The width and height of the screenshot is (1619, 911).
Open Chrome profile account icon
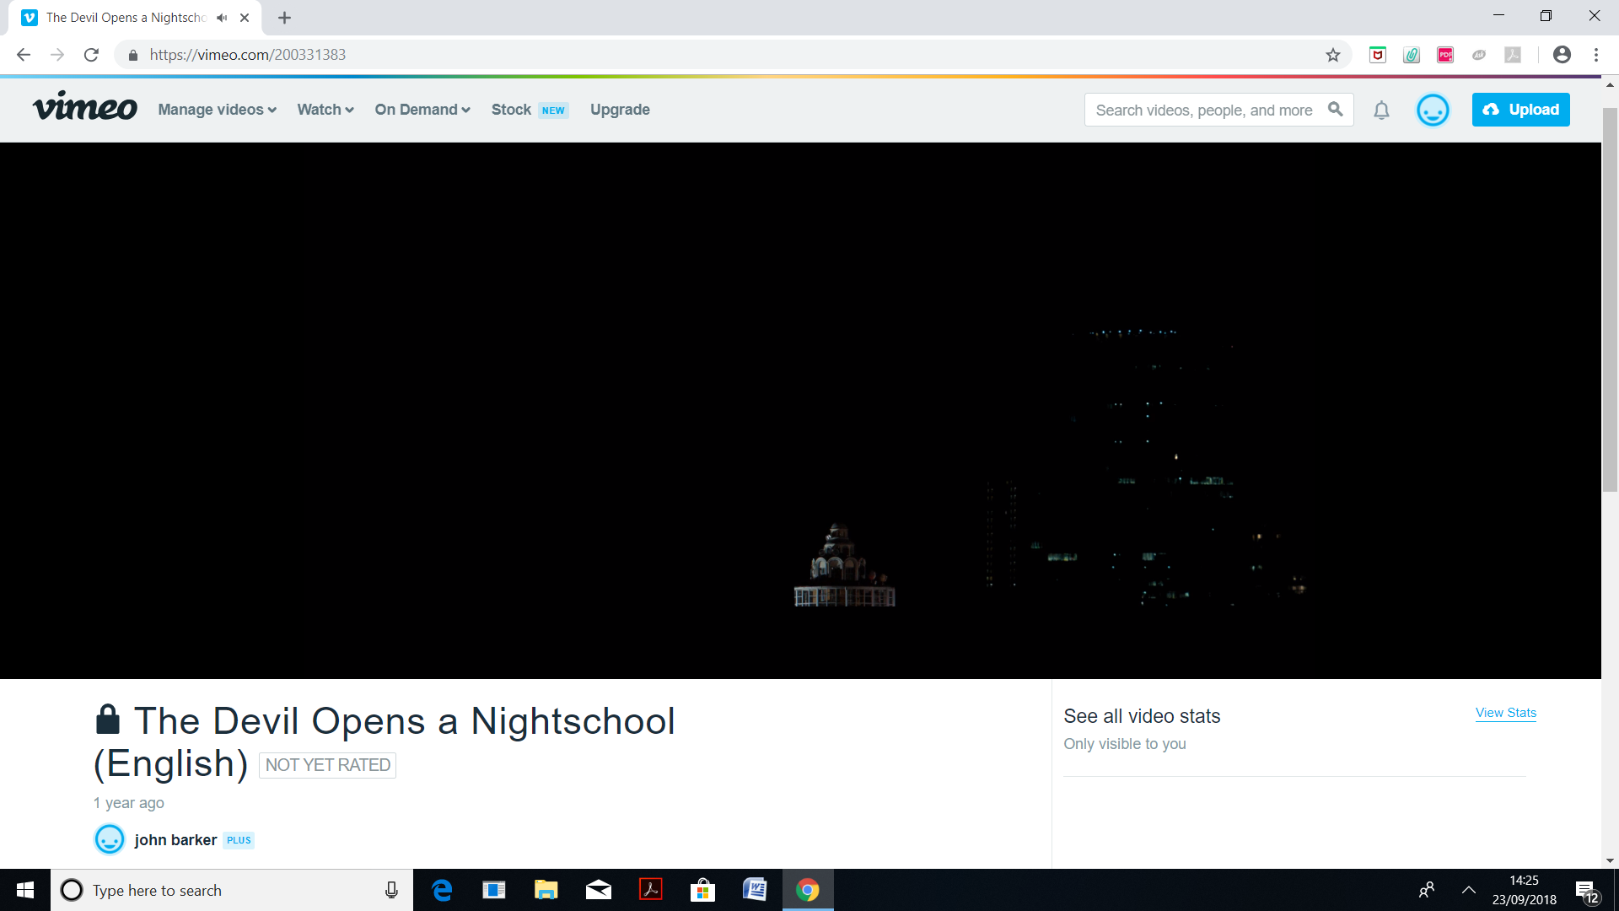pyautogui.click(x=1562, y=55)
